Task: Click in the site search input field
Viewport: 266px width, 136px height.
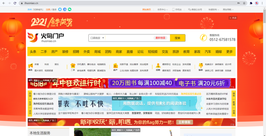Action: (x=129, y=38)
